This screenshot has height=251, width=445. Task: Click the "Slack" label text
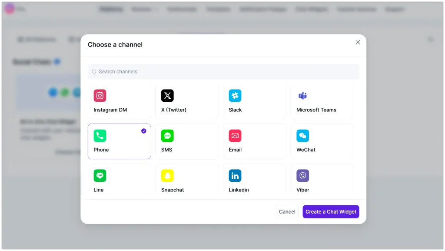[x=235, y=110]
